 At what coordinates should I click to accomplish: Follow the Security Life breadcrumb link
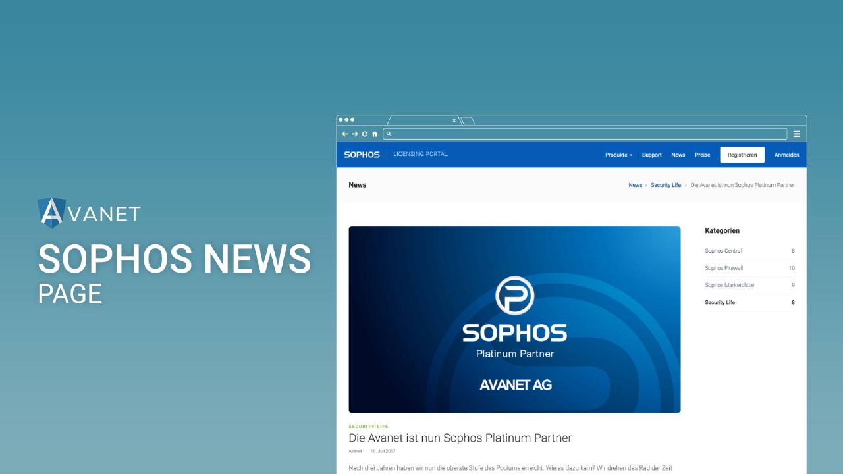point(666,185)
